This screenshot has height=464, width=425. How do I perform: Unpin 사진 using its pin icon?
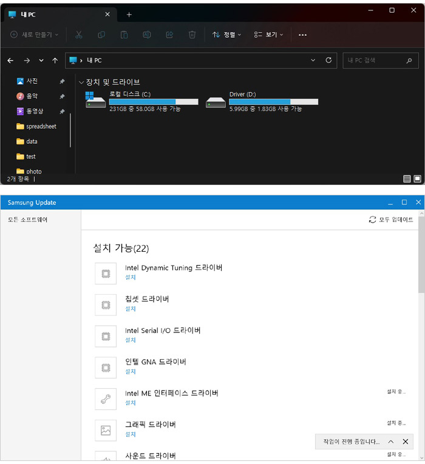[62, 81]
